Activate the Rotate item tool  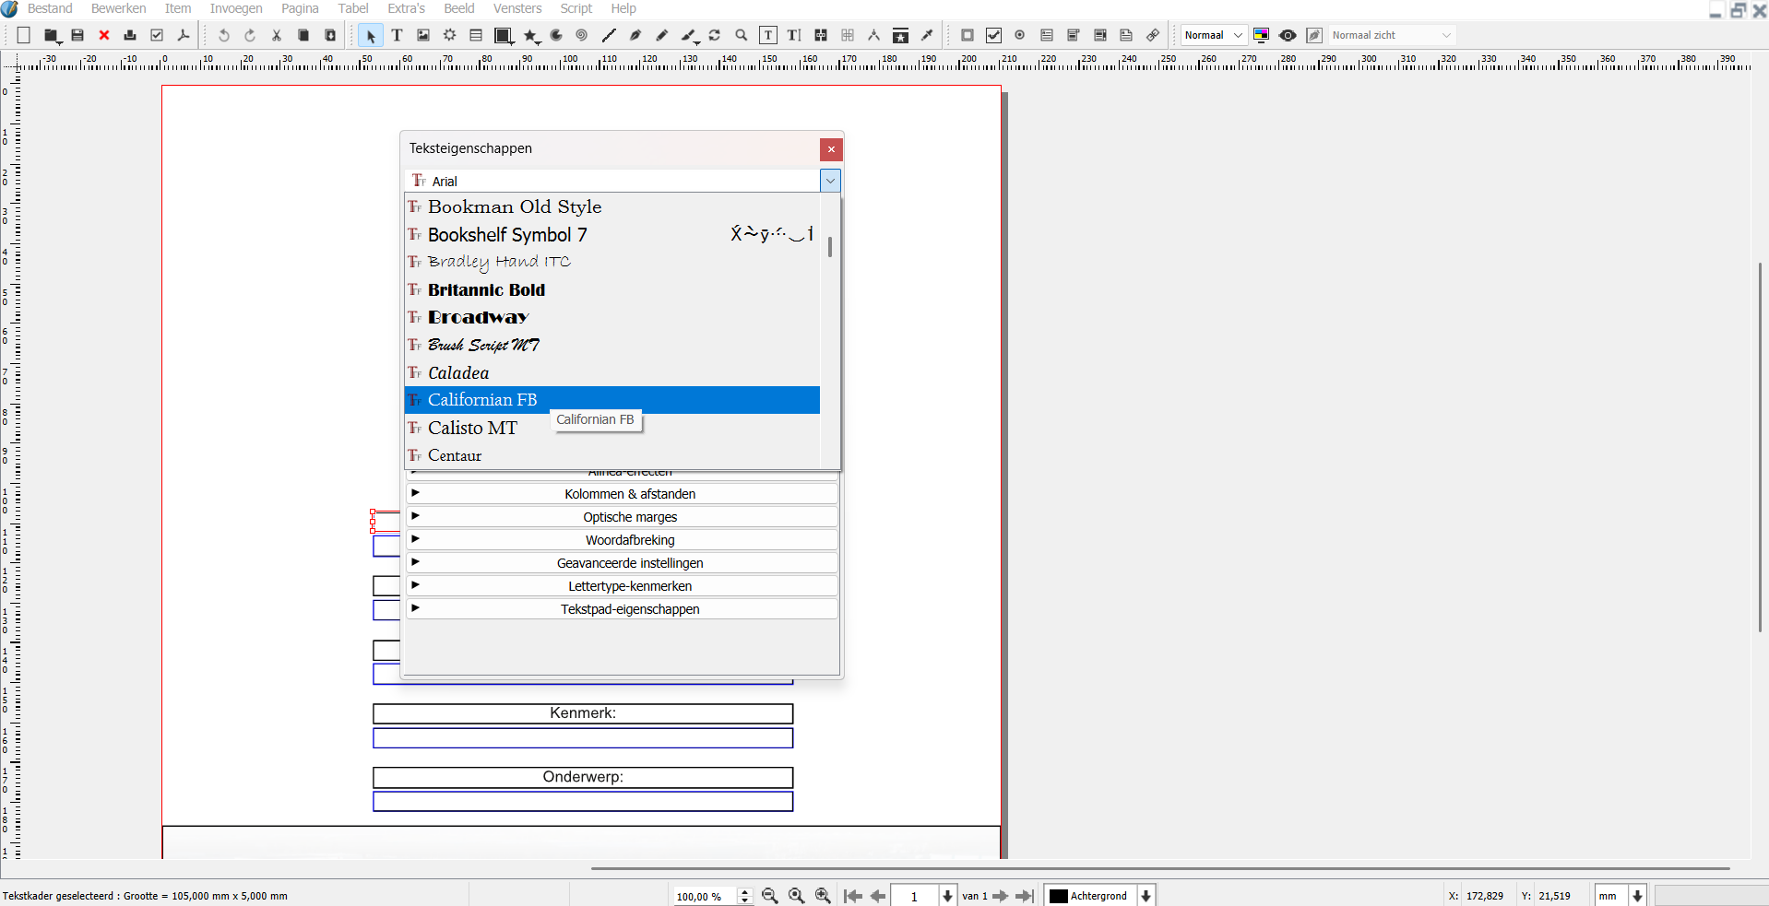(715, 35)
